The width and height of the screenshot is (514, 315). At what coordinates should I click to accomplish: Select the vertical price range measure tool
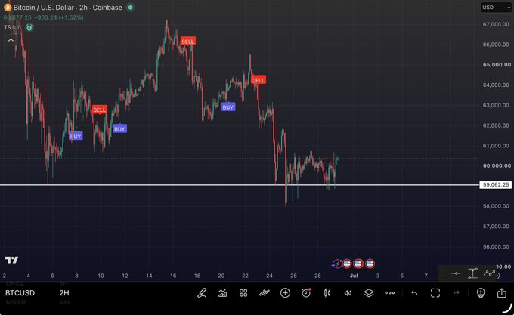472,273
